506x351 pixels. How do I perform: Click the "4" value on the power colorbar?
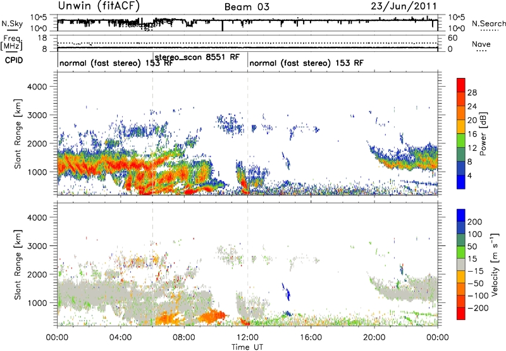pyautogui.click(x=469, y=176)
